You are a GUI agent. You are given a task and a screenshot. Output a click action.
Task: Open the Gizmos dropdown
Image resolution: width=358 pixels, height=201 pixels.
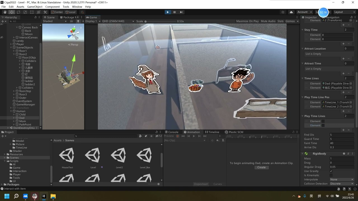point(292,21)
